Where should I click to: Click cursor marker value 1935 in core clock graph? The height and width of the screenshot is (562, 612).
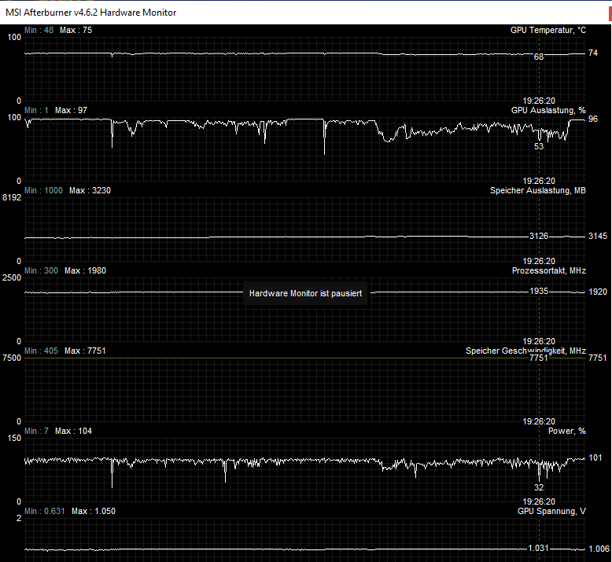tap(539, 292)
